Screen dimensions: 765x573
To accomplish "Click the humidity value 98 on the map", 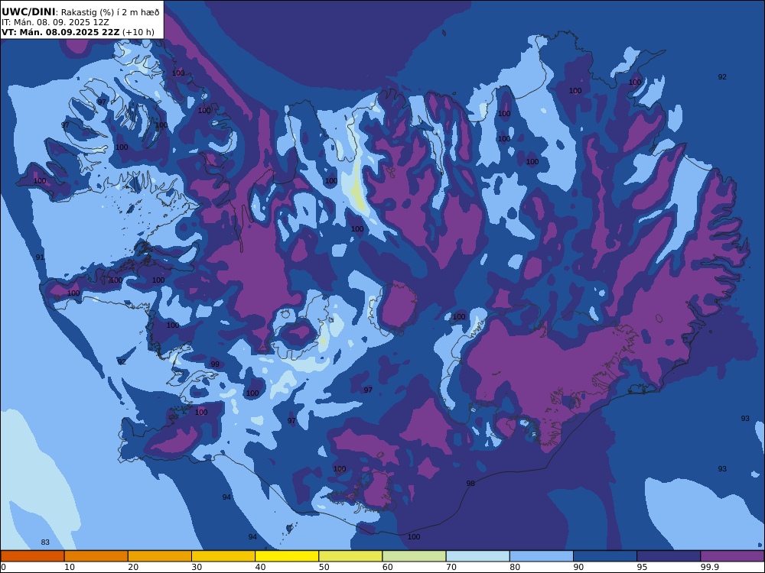I will [x=470, y=484].
